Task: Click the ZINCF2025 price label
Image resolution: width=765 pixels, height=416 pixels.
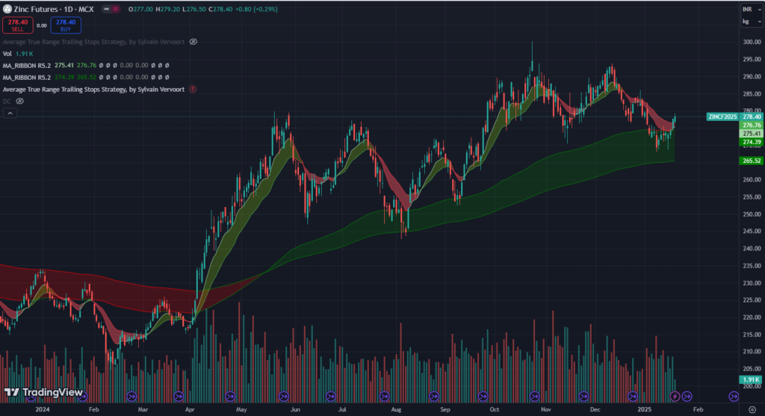Action: pyautogui.click(x=722, y=117)
